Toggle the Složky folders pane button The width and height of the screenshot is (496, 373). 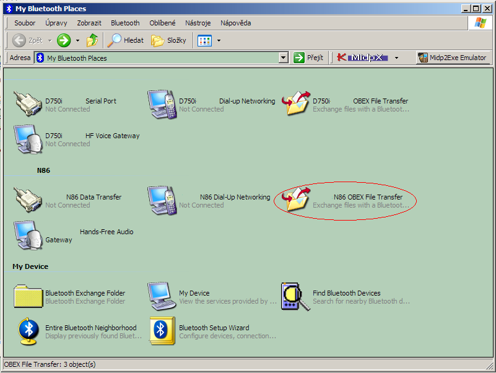click(168, 40)
